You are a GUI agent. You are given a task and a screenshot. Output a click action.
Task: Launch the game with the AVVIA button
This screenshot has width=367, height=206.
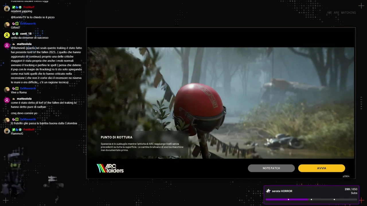point(321,168)
